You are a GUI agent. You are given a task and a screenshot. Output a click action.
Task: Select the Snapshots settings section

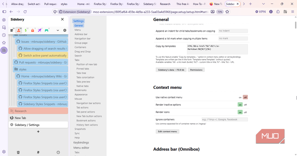(80, 129)
